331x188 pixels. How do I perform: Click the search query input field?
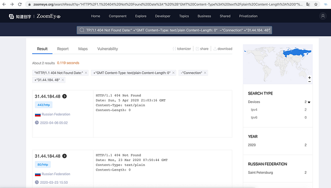[174, 30]
